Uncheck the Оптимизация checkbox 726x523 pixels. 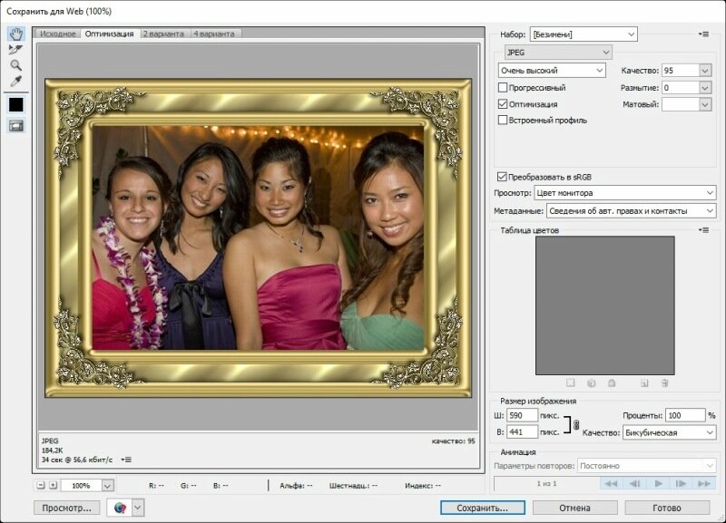tap(503, 104)
